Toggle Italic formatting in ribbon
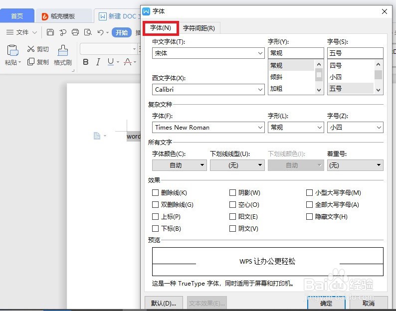The width and height of the screenshot is (396, 311). point(98,62)
